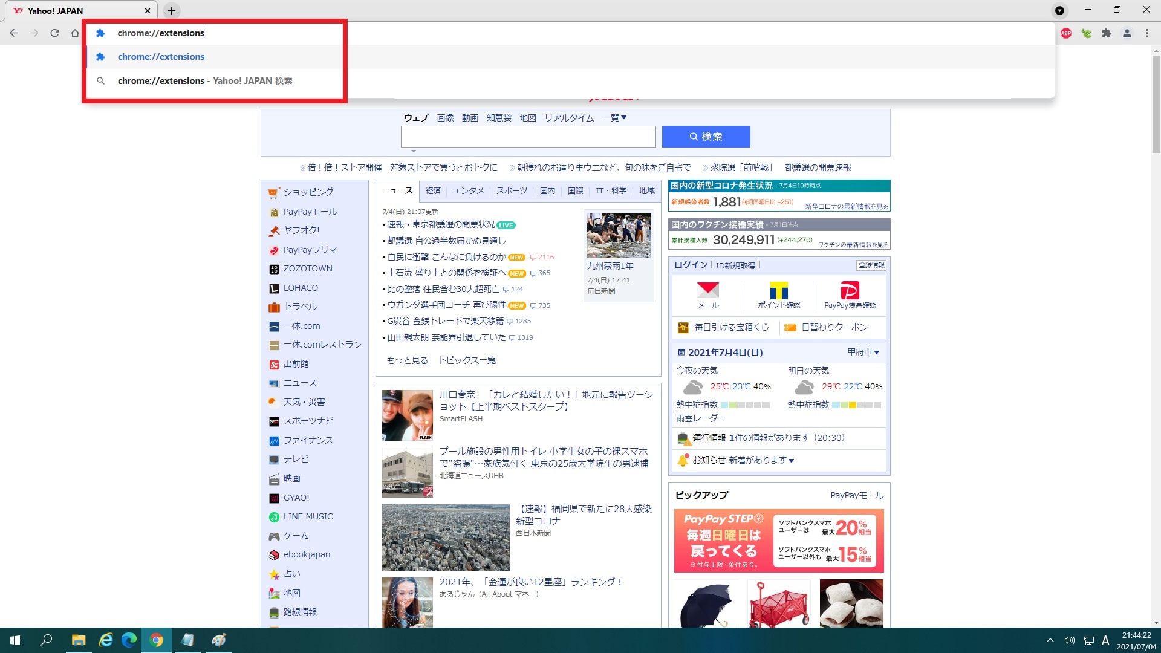Open headline 速報・東京都議選の開票状況
The height and width of the screenshot is (653, 1161).
pos(441,224)
